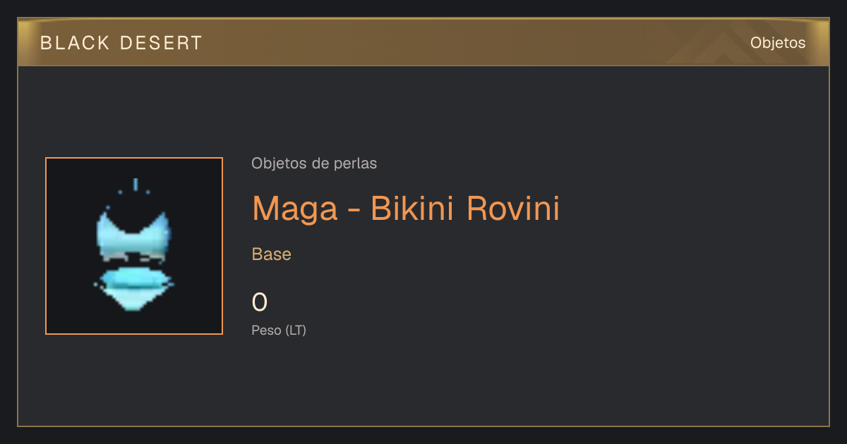The height and width of the screenshot is (444, 847).
Task: Select the Peso (LT) label
Action: click(x=279, y=330)
